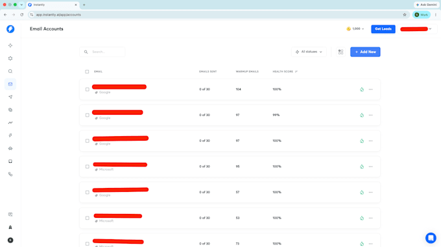Open the browser tab list chevron
441x247 pixels.
coord(21,5)
